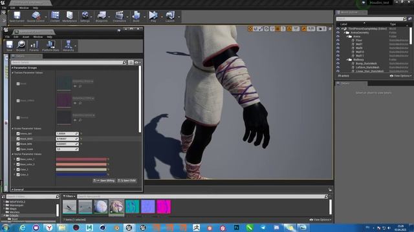
Task: Open Settings in the main toolbar
Action: (x=85, y=17)
